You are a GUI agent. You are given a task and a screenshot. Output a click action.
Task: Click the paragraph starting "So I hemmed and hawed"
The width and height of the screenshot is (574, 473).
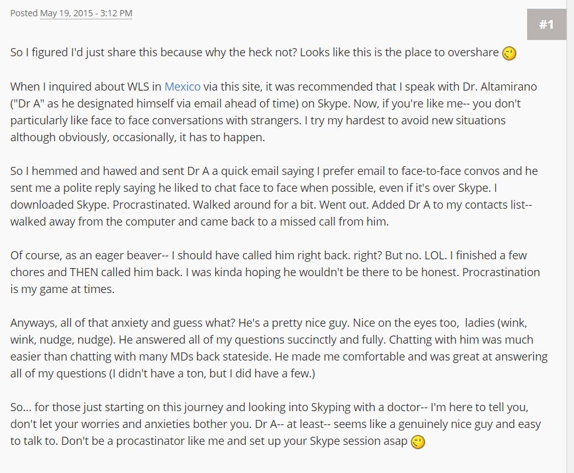(274, 196)
